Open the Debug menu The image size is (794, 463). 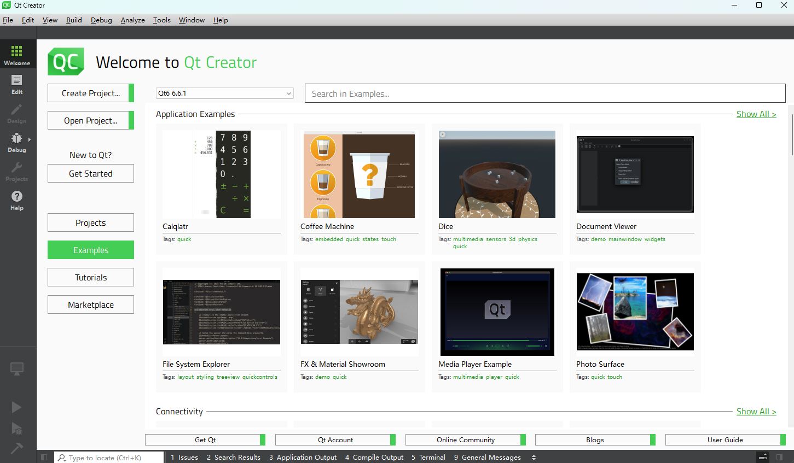coord(101,20)
